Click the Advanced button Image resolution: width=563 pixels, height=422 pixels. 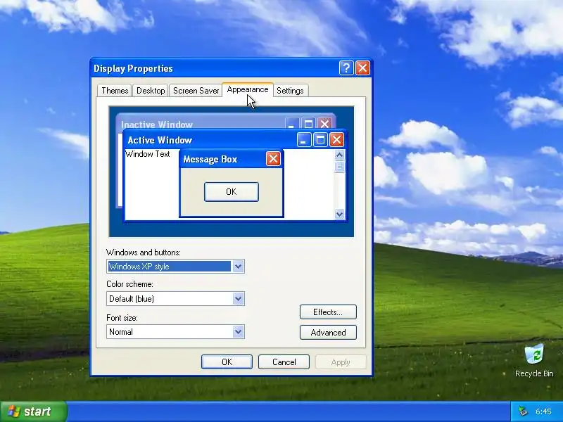click(328, 332)
